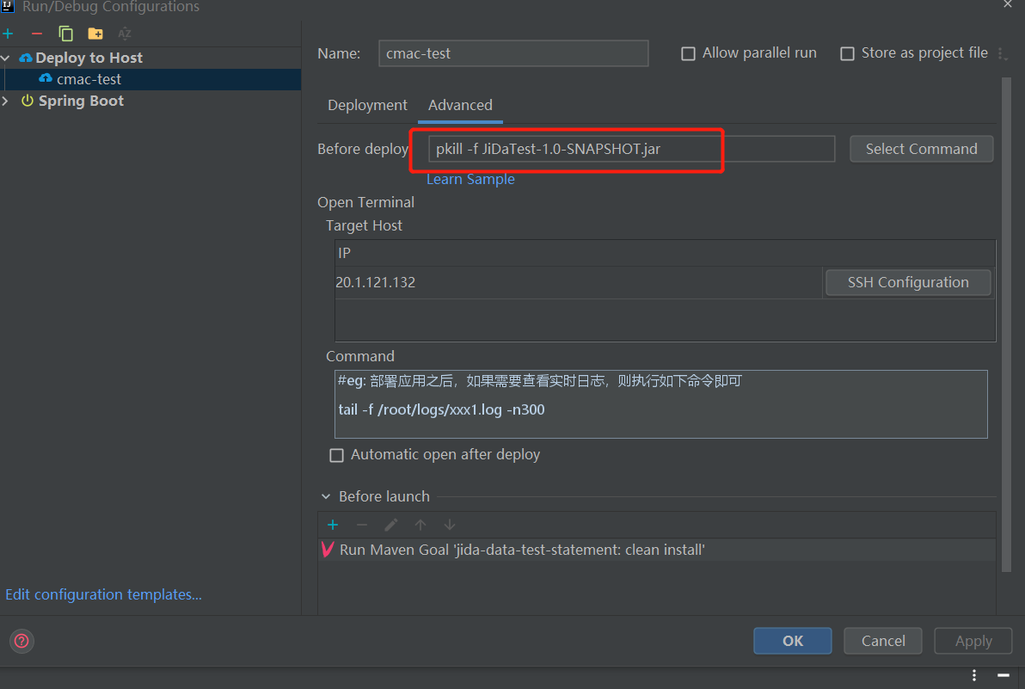1025x689 pixels.
Task: Move the Before launch task down
Action: pyautogui.click(x=449, y=525)
